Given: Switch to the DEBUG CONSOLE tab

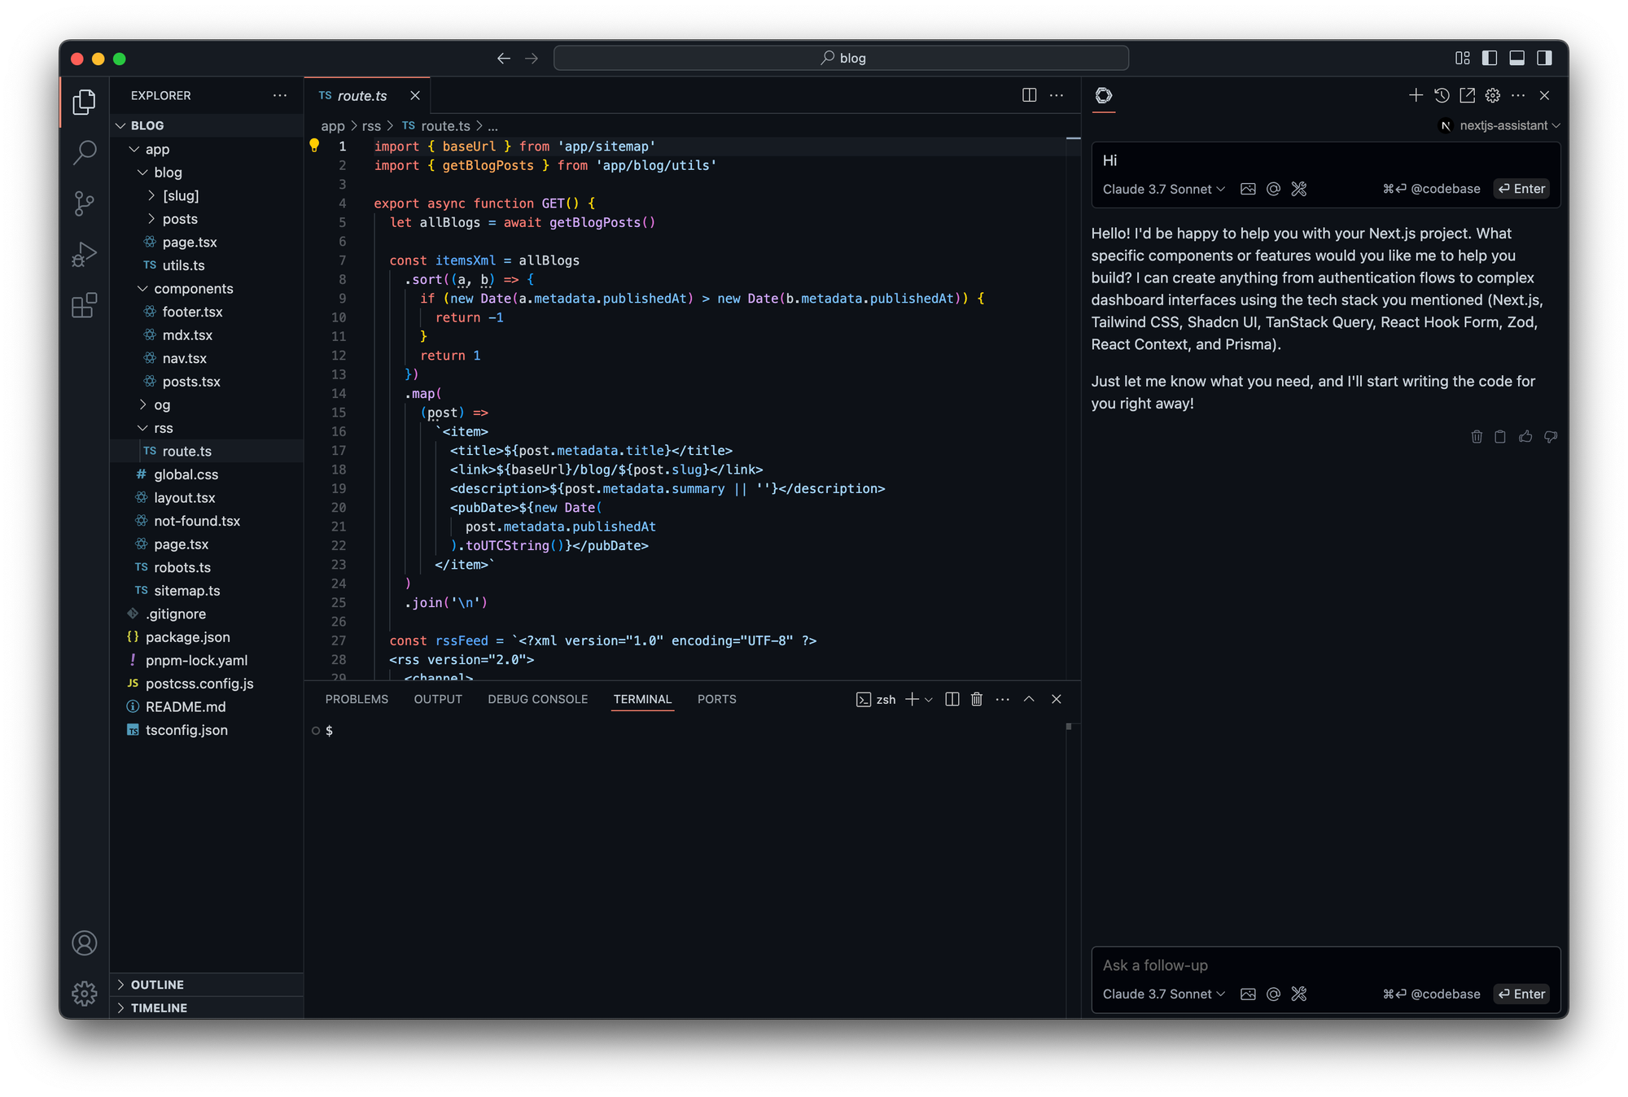Looking at the screenshot, I should click(x=537, y=699).
